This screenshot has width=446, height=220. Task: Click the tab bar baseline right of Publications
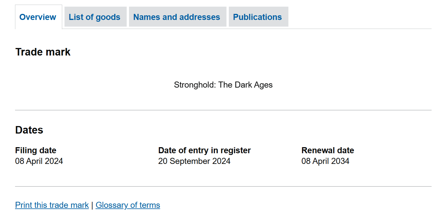360,29
